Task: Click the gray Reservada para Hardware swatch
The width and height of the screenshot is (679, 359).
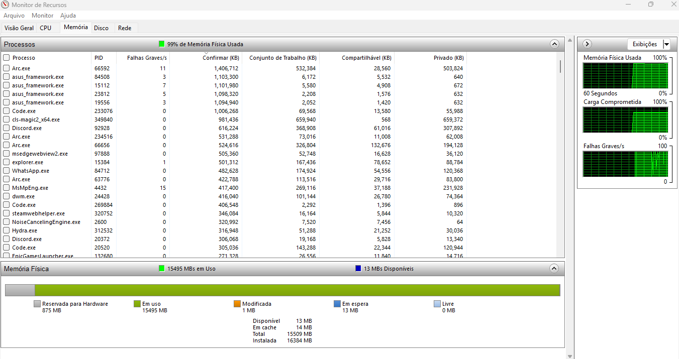Action: [x=37, y=304]
